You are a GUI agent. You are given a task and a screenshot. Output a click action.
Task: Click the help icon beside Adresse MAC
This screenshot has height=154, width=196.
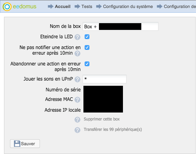(77, 100)
